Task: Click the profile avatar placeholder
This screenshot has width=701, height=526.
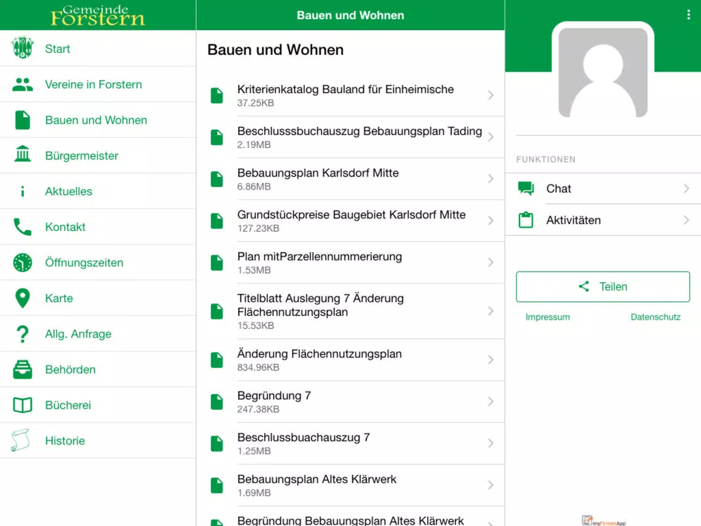Action: coord(603,72)
